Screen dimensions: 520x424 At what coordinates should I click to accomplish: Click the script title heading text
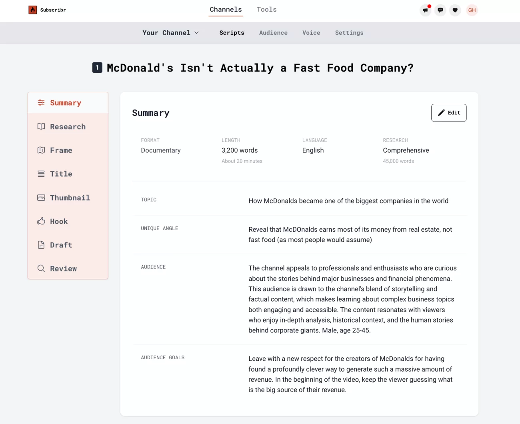coord(260,68)
